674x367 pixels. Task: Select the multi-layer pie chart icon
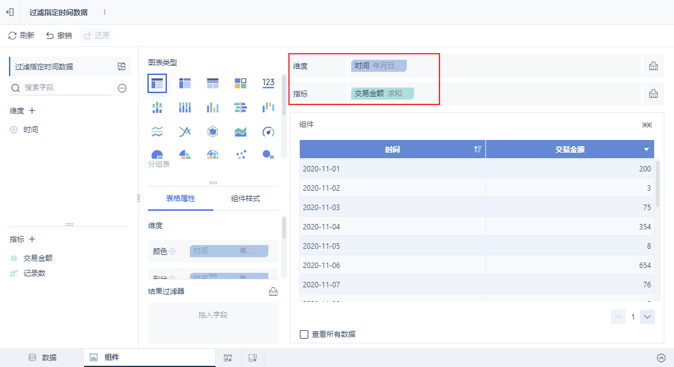tap(213, 155)
